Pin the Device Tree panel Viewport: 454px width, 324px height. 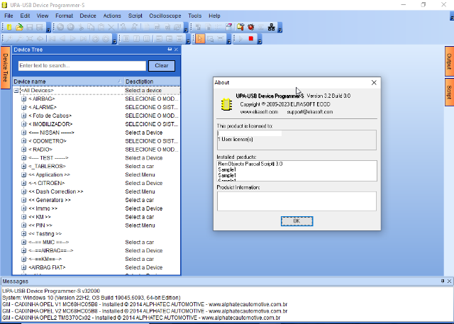170,50
